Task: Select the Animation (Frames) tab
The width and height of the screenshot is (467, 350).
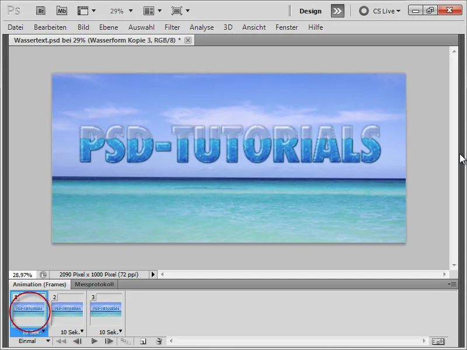Action: (40, 285)
